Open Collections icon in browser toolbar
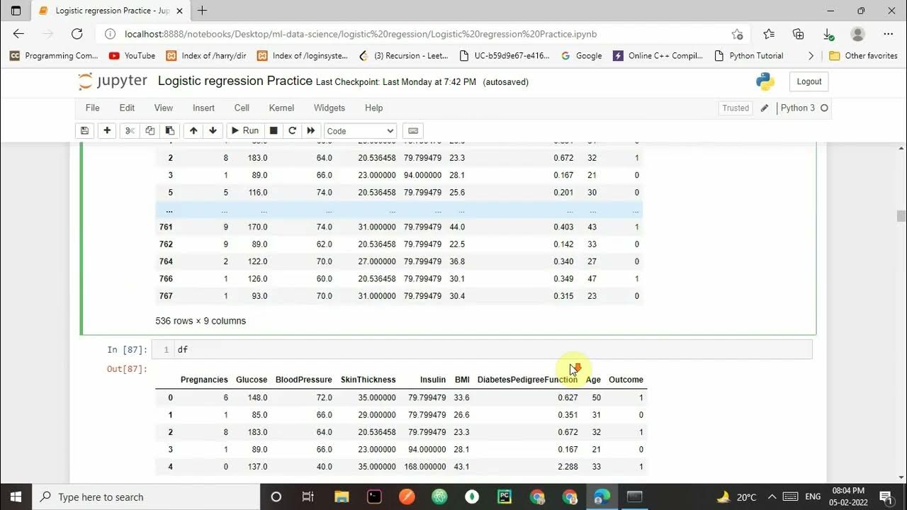 (799, 34)
